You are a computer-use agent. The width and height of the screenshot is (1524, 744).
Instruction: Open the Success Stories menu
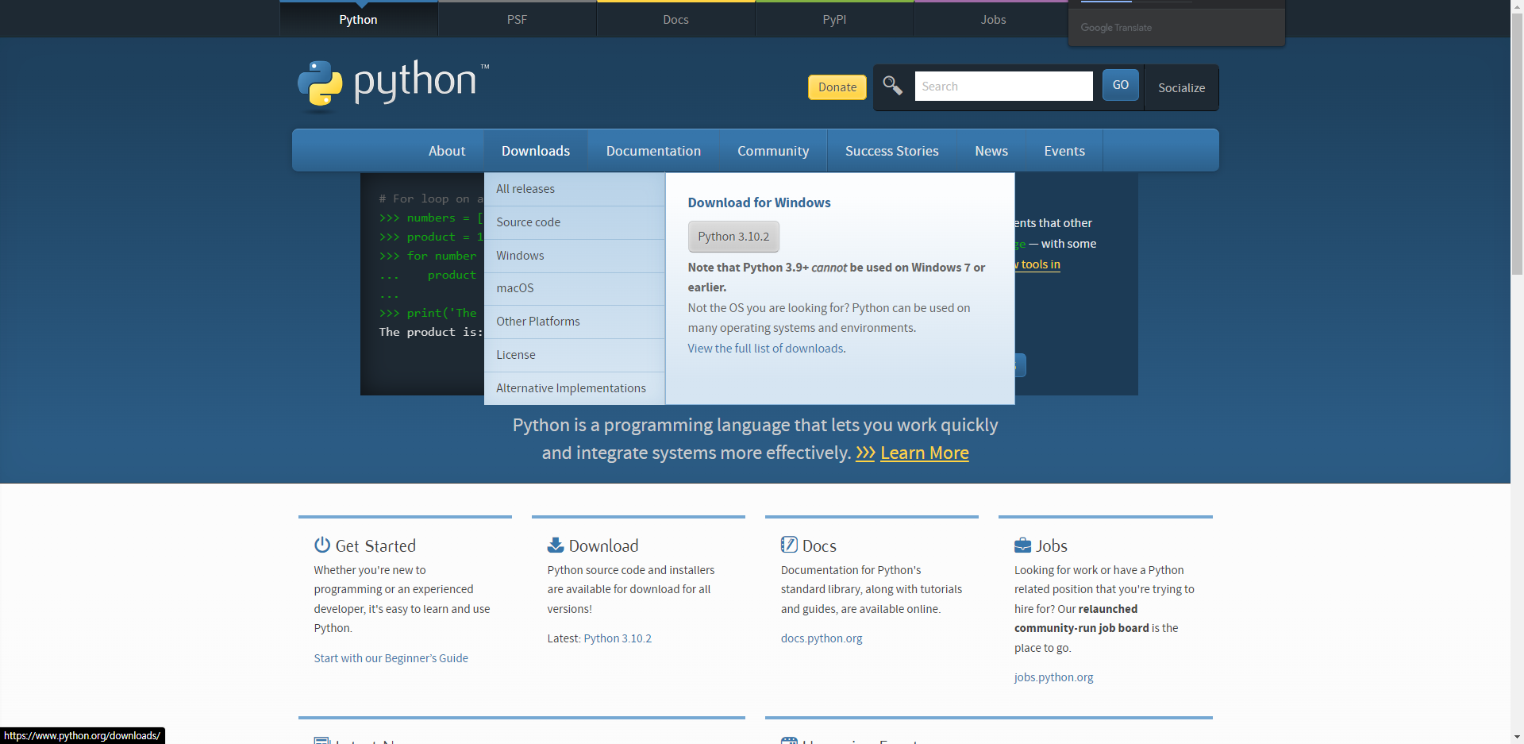pos(892,151)
